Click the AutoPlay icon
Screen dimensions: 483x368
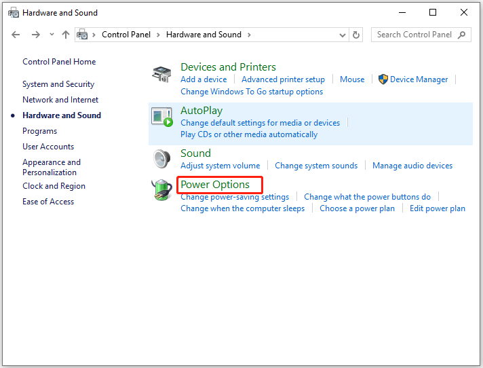pos(161,117)
